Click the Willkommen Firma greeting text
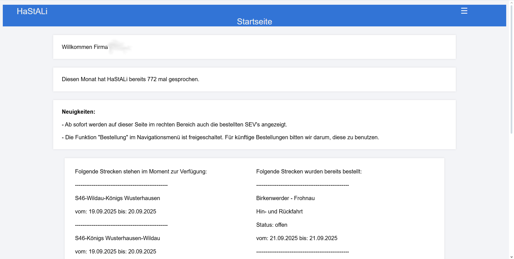The image size is (514, 259). (85, 47)
